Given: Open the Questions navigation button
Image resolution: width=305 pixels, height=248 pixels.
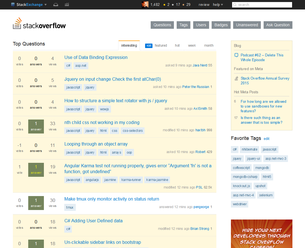Looking at the screenshot, I should 162,25.
